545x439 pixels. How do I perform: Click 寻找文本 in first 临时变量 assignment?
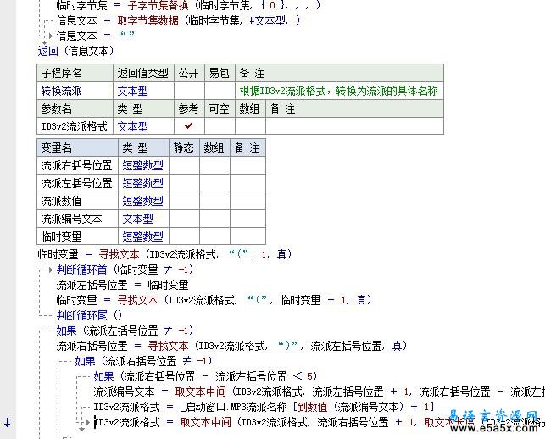pyautogui.click(x=119, y=254)
